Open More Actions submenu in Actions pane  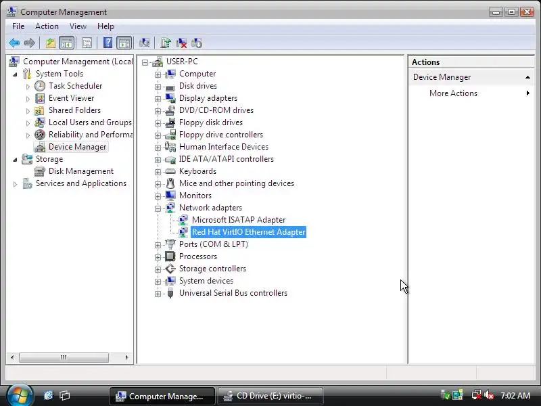(471, 93)
